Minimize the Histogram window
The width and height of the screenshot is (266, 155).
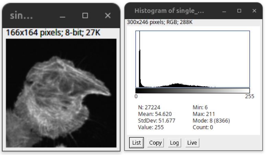click(x=224, y=11)
